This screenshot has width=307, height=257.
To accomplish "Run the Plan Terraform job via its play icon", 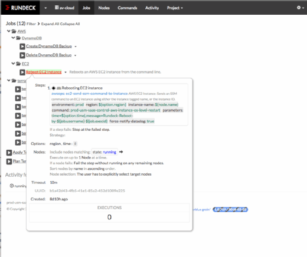I will click(9, 162).
